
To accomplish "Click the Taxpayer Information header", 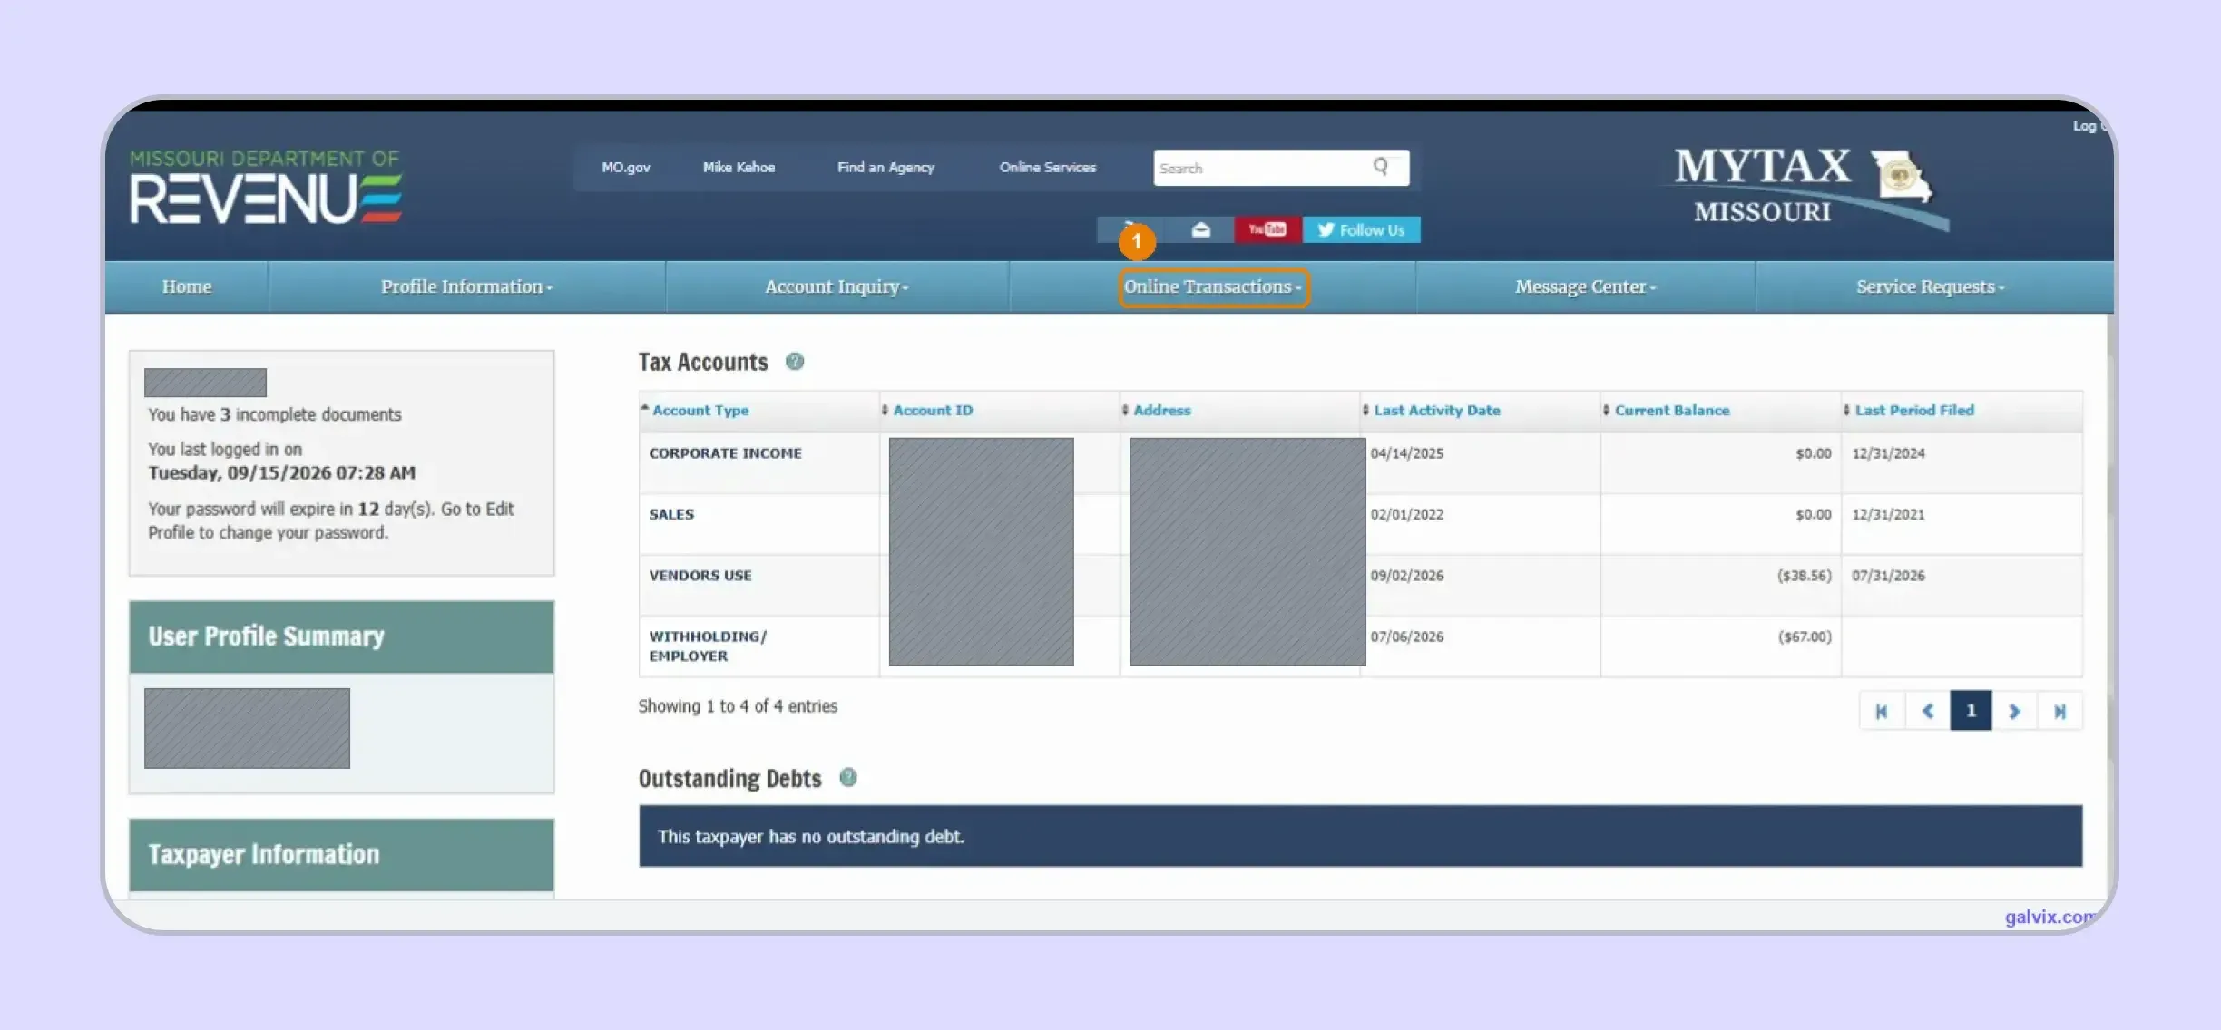I will 341,855.
